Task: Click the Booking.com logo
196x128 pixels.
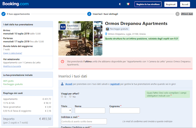Action: [16, 4]
